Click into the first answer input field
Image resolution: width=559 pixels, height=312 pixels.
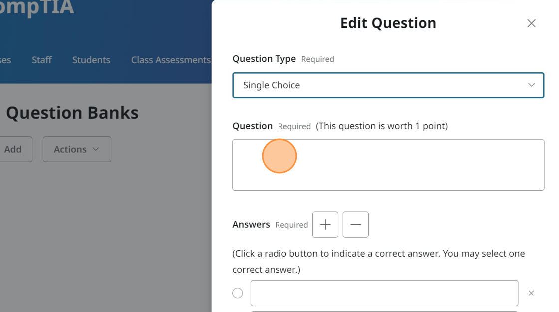[384, 293]
